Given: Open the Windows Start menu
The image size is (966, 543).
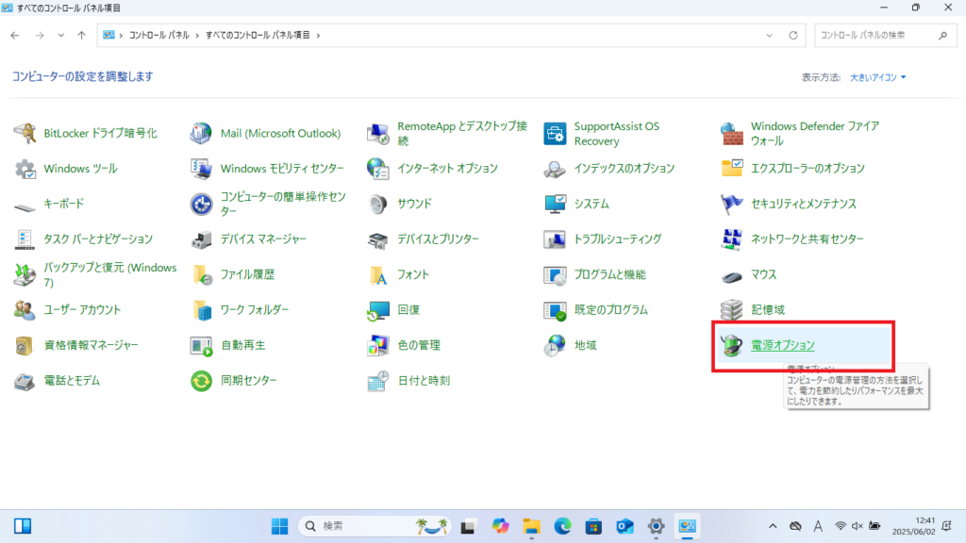Looking at the screenshot, I should click(279, 526).
